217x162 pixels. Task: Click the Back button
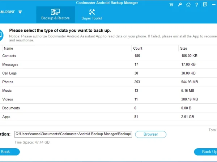(x=7, y=152)
